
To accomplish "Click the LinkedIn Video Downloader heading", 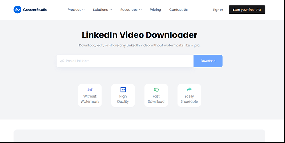I will [139, 35].
